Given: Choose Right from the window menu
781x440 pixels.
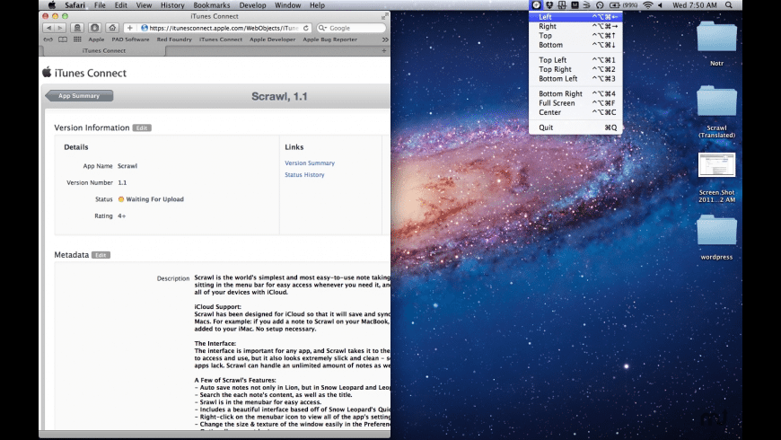Looking at the screenshot, I should tap(575, 26).
